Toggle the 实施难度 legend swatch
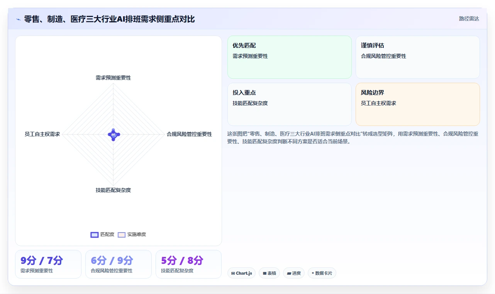 click(x=122, y=235)
